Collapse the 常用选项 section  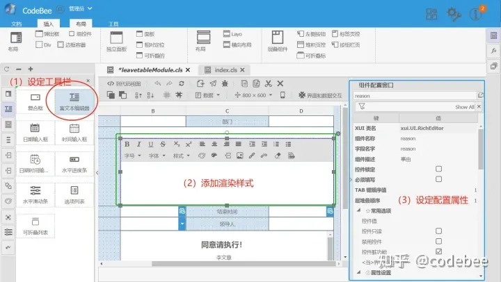click(x=359, y=210)
